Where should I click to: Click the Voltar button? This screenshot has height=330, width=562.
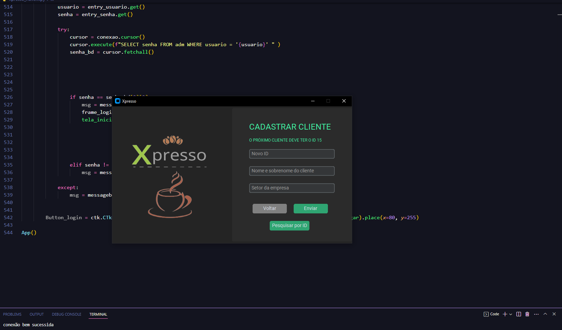click(x=269, y=208)
